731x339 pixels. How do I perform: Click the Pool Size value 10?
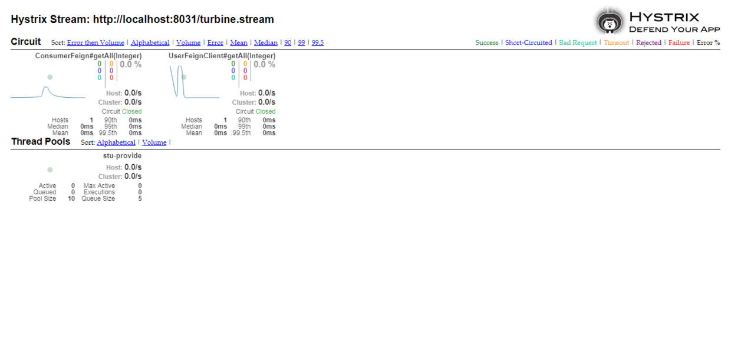click(x=71, y=199)
